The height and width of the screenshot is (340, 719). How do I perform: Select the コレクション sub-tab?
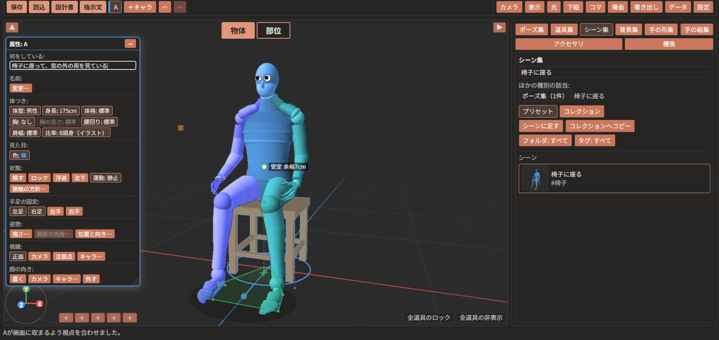[x=581, y=111]
